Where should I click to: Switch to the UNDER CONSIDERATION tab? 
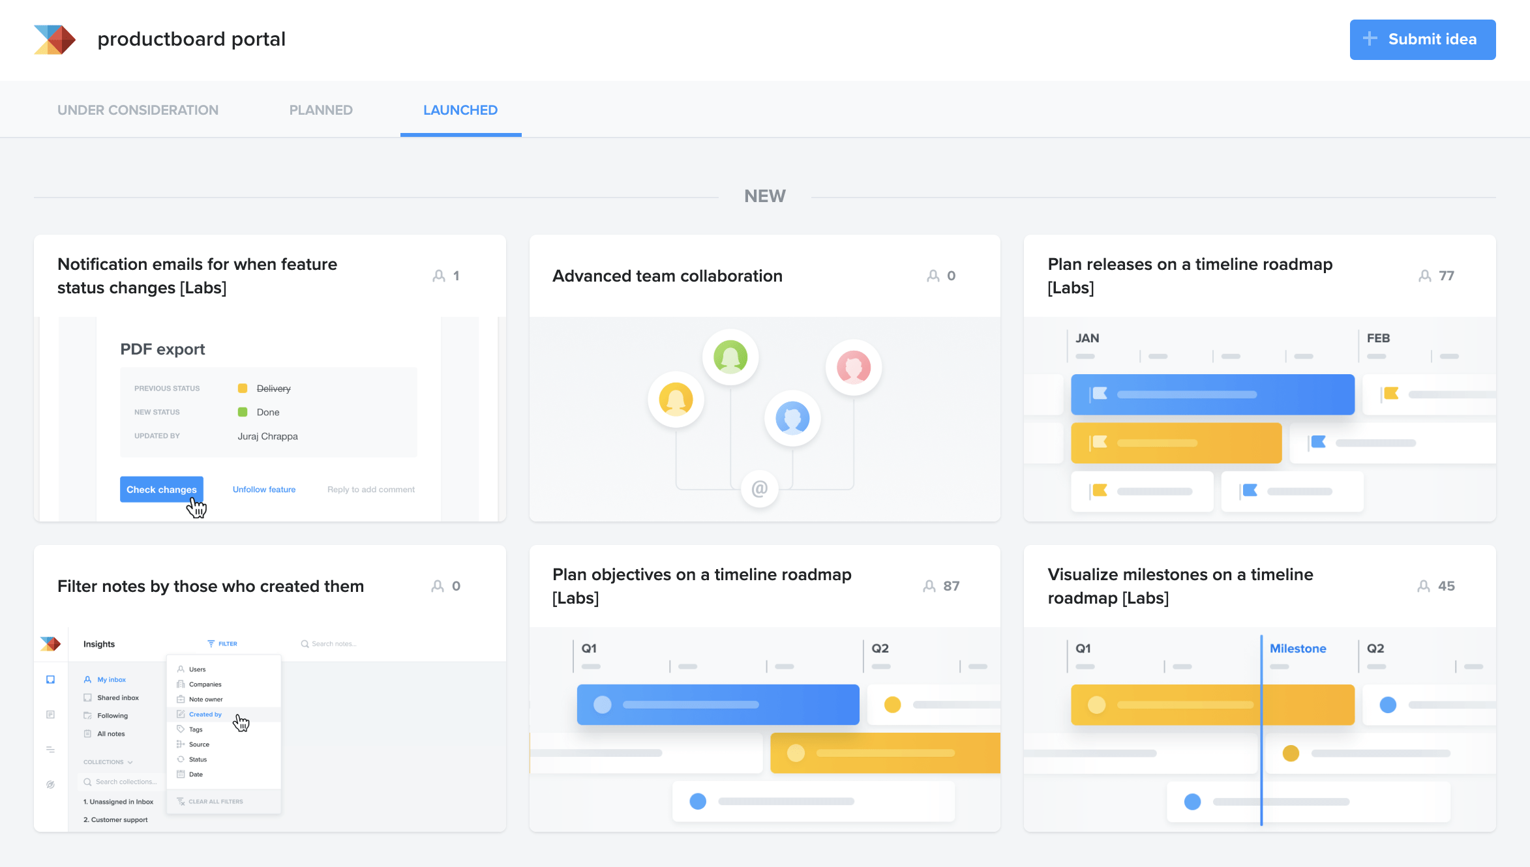pyautogui.click(x=138, y=110)
